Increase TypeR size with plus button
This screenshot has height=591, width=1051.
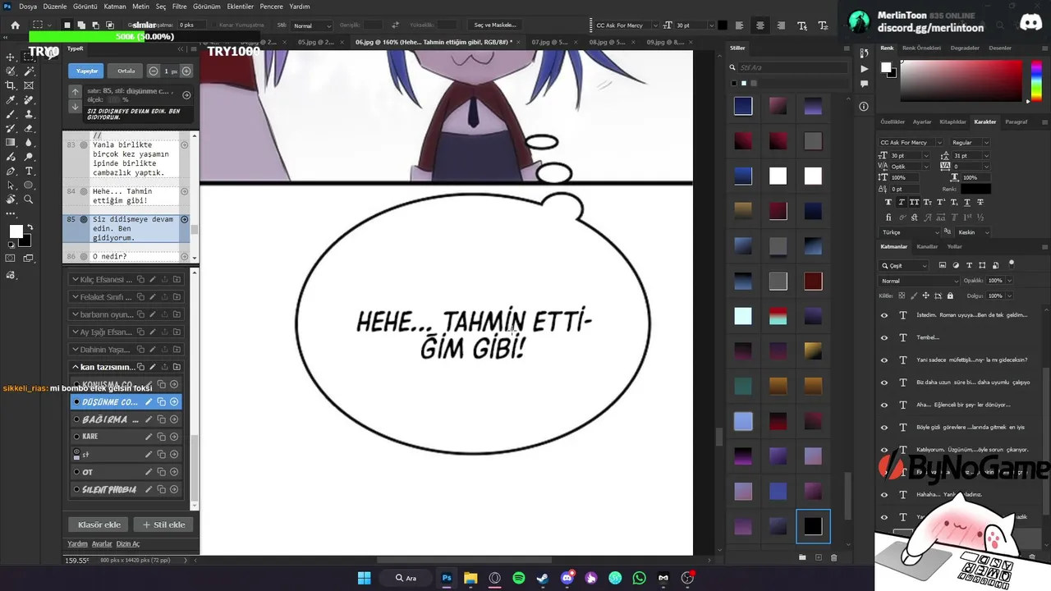pyautogui.click(x=186, y=71)
